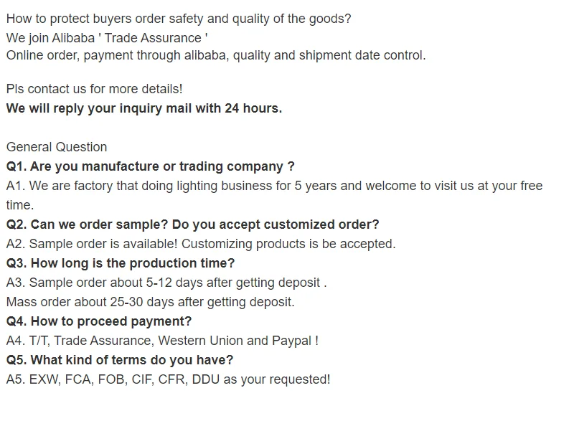This screenshot has height=421, width=574.
Task: Click the 'Online order, payment through alibaba' sentence
Action: pos(215,55)
